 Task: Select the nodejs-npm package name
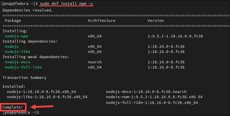pyautogui.click(x=16, y=36)
